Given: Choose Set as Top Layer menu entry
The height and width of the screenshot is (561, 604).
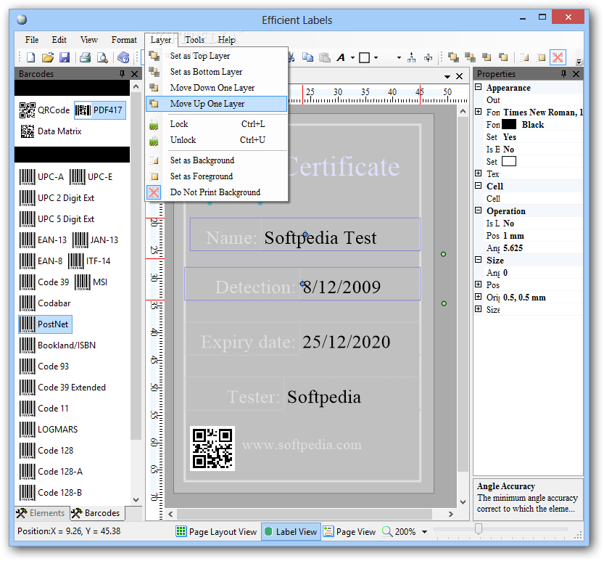Looking at the screenshot, I should (x=216, y=56).
